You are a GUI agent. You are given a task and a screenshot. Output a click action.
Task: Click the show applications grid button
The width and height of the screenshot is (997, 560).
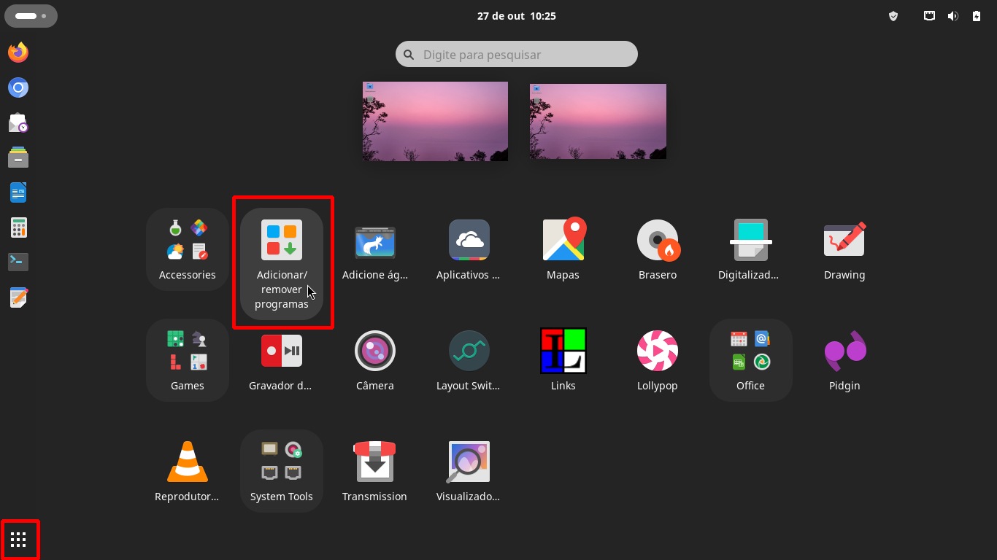coord(19,540)
